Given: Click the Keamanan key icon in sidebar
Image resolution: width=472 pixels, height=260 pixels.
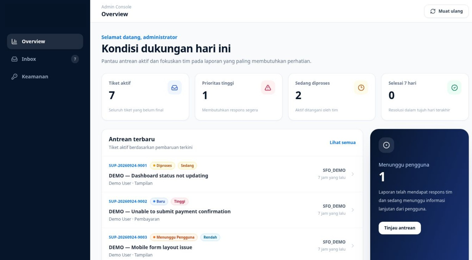Looking at the screenshot, I should [x=14, y=77].
